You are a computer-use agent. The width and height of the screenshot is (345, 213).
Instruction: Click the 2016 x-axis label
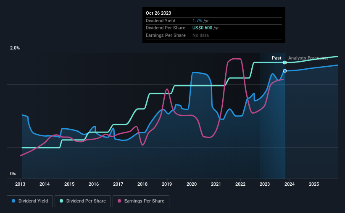(94, 184)
